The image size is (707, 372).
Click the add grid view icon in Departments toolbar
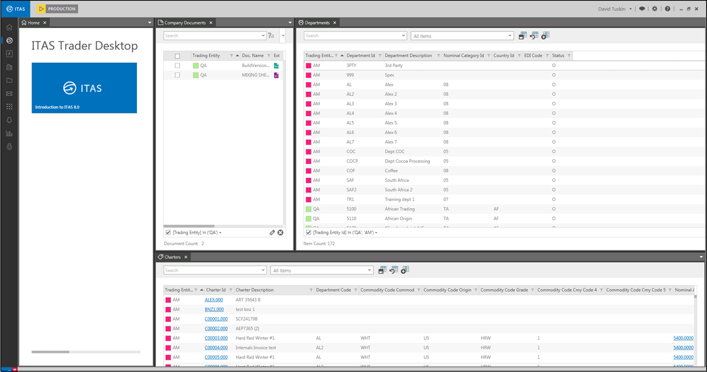point(545,36)
